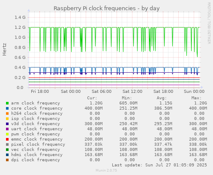Click the h264 clock orange legend swatch
Image resolution: width=213 pixels, height=175 pixels.
(x=7, y=114)
